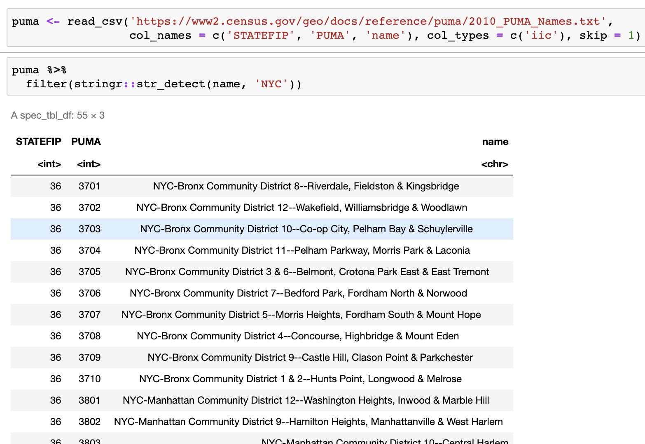Click the Riverdale, Fieldston & Kingsbridge name cell
Screen dimensions: 645x444
pos(306,186)
